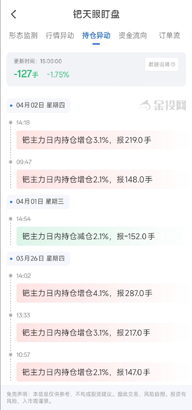Viewport: 192px width, 410px height.
Task: Tap the back arrow icon
Action: pyautogui.click(x=13, y=14)
